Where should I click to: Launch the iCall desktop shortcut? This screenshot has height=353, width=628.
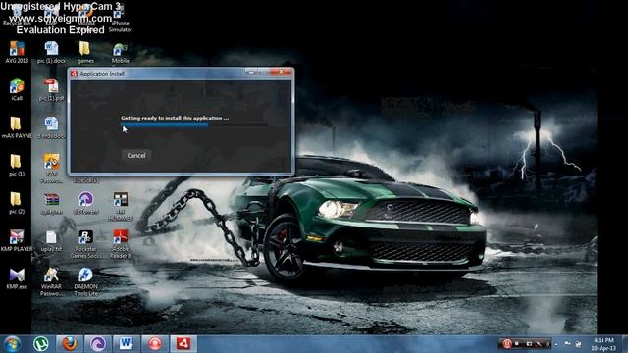[17, 89]
